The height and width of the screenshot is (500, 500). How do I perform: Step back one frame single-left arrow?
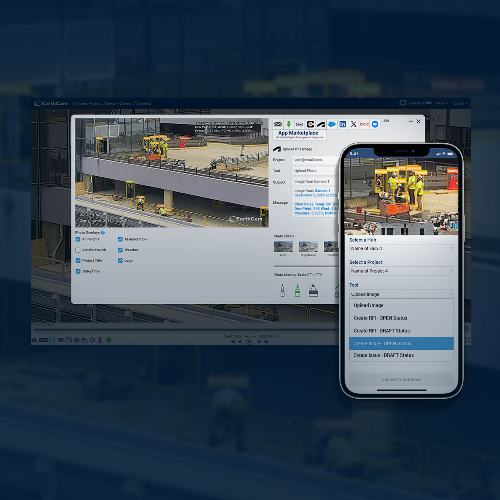[x=240, y=342]
